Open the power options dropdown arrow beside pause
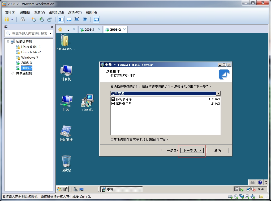Viewport: 271px width, 201px height. pyautogui.click(x=12, y=19)
